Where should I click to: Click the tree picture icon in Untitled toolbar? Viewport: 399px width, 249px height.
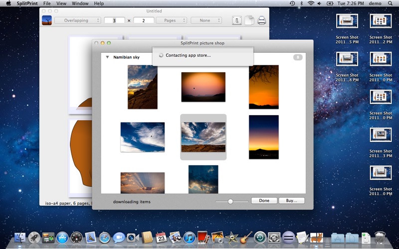(47, 20)
